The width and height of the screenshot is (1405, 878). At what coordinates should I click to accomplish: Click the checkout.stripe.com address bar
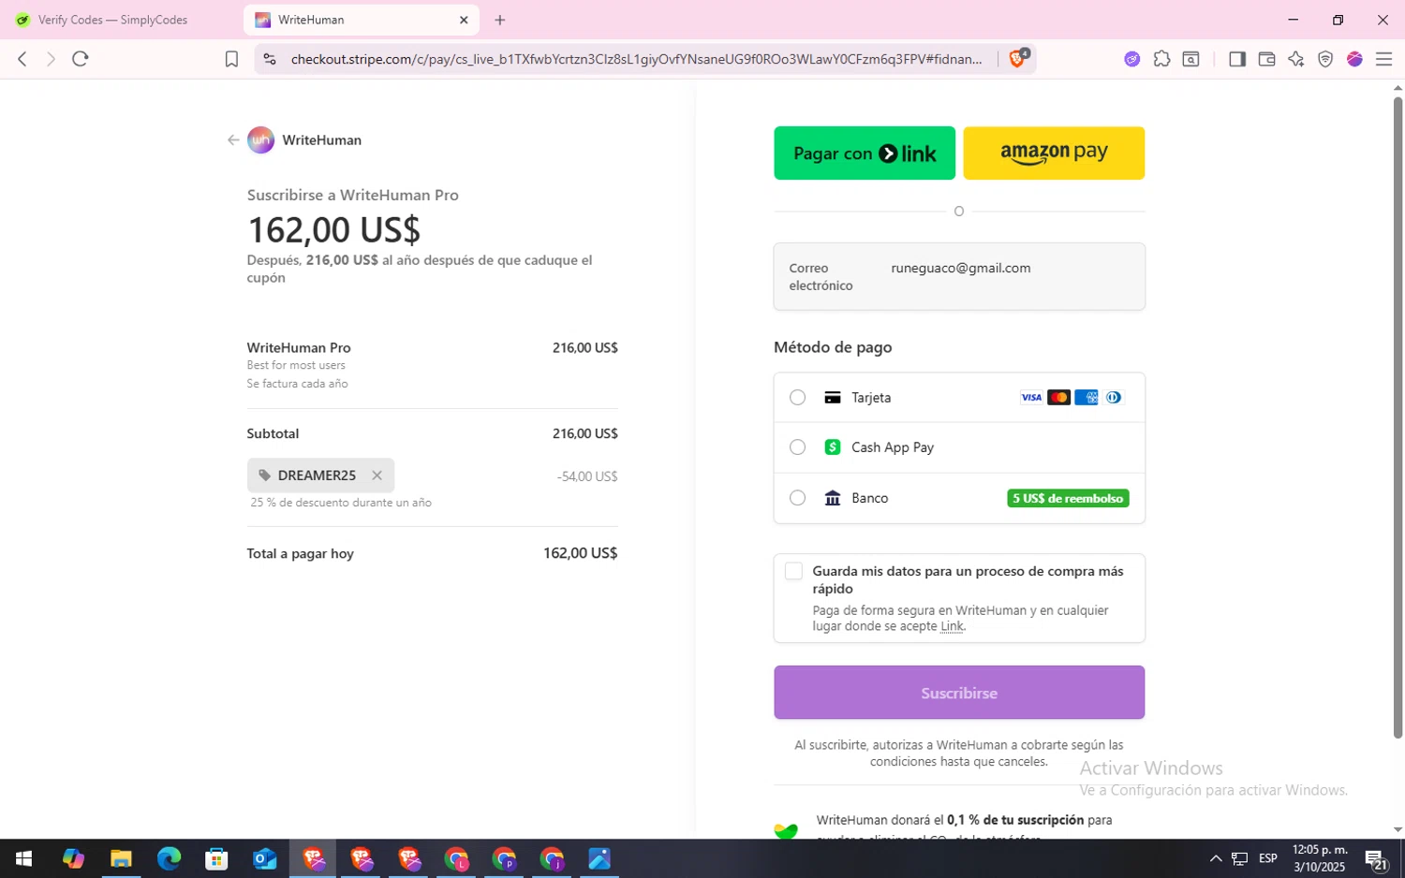636,59
